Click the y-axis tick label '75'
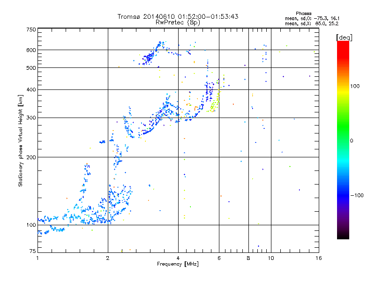 (x=33, y=251)
